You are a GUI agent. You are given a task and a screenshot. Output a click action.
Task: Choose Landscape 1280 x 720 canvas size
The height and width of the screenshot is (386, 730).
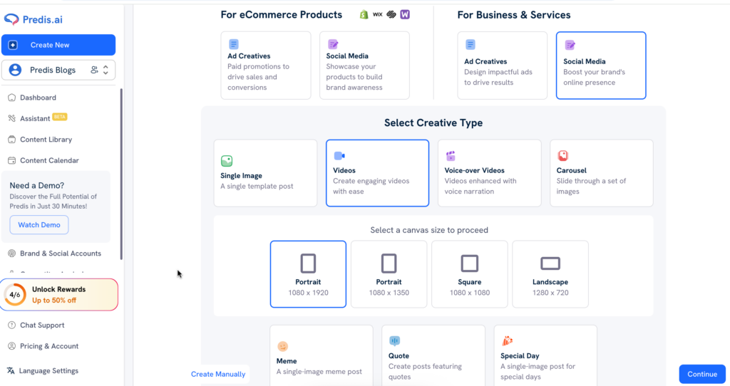[550, 274]
